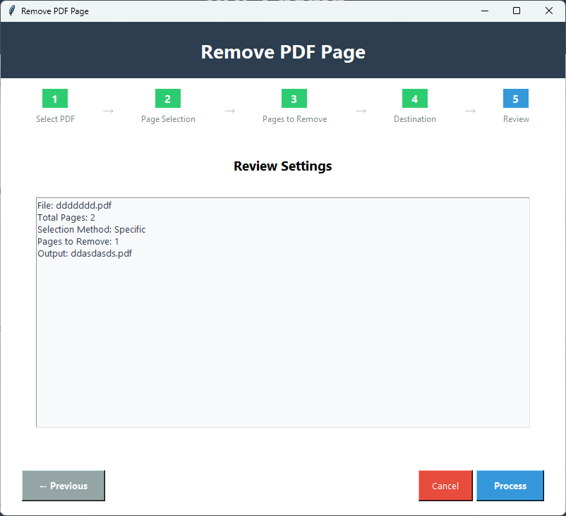This screenshot has height=516, width=566.
Task: Click the Process button
Action: (x=510, y=486)
